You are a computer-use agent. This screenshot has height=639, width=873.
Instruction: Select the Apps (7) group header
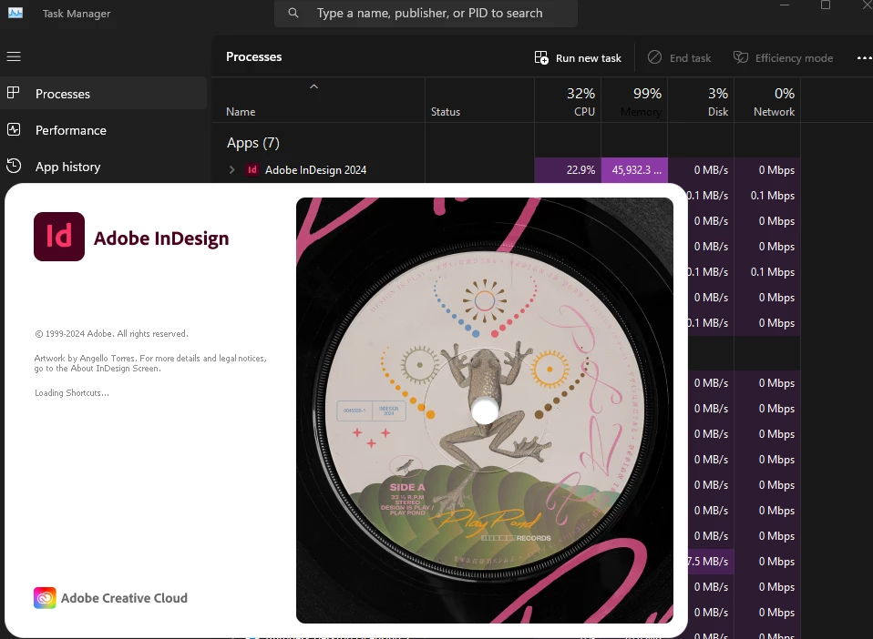click(x=253, y=143)
